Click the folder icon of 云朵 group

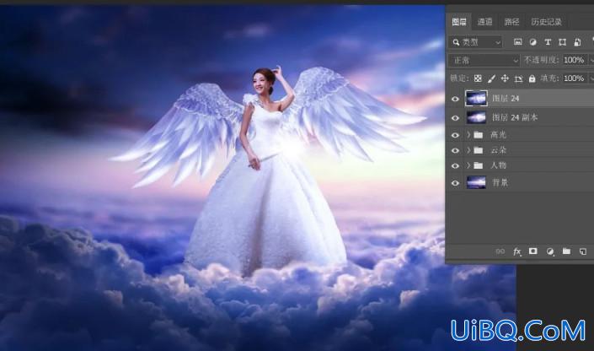pos(479,150)
